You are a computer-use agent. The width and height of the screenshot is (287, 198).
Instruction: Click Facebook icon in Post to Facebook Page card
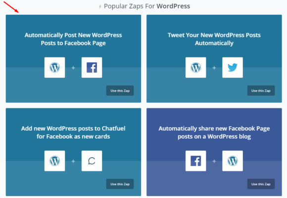92,67
